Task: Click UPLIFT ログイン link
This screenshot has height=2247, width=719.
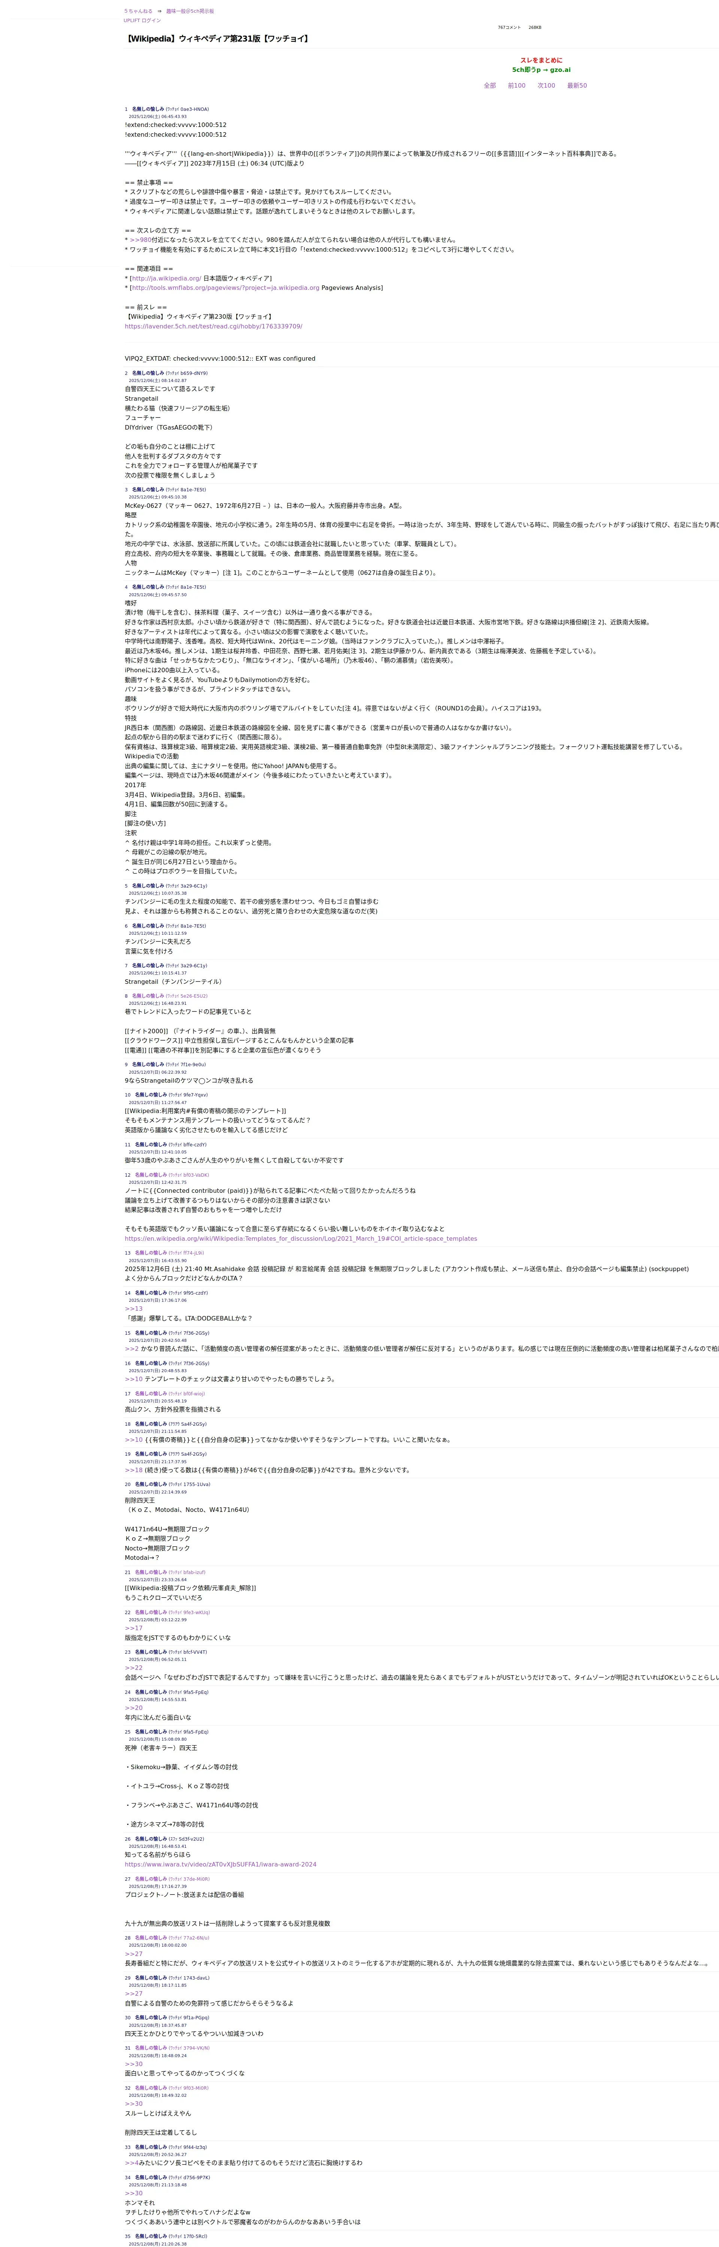Action: [x=142, y=20]
